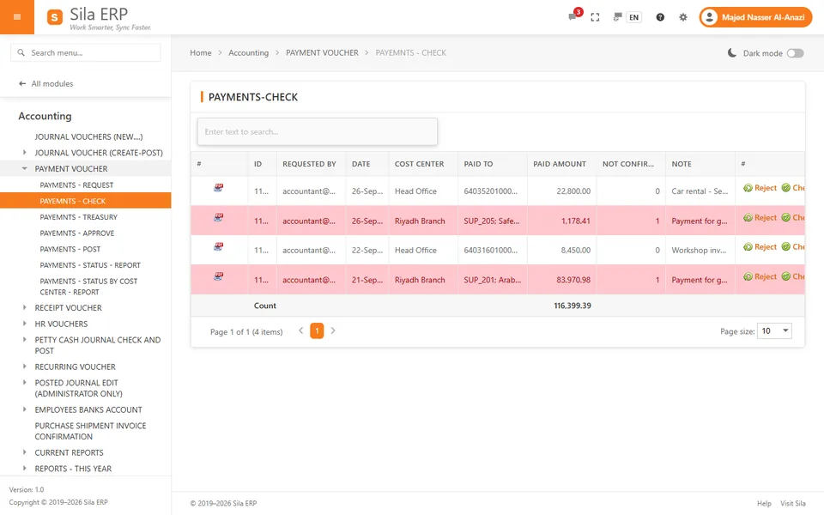The height and width of the screenshot is (515, 824).
Task: Open the comments flag icon beside EN
Action: [x=617, y=17]
